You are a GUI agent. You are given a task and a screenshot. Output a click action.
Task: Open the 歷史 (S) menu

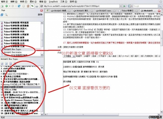[33, 2]
